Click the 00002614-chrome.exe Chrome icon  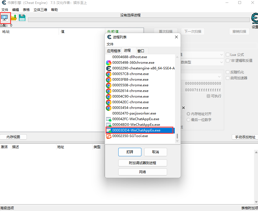[109, 91]
